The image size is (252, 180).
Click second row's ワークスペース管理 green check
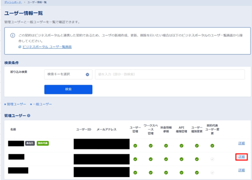point(151,159)
